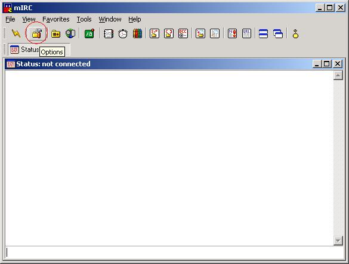Cascade windows with the overlapping windows icon
Viewport: 349px width, 264px height.
tap(278, 33)
